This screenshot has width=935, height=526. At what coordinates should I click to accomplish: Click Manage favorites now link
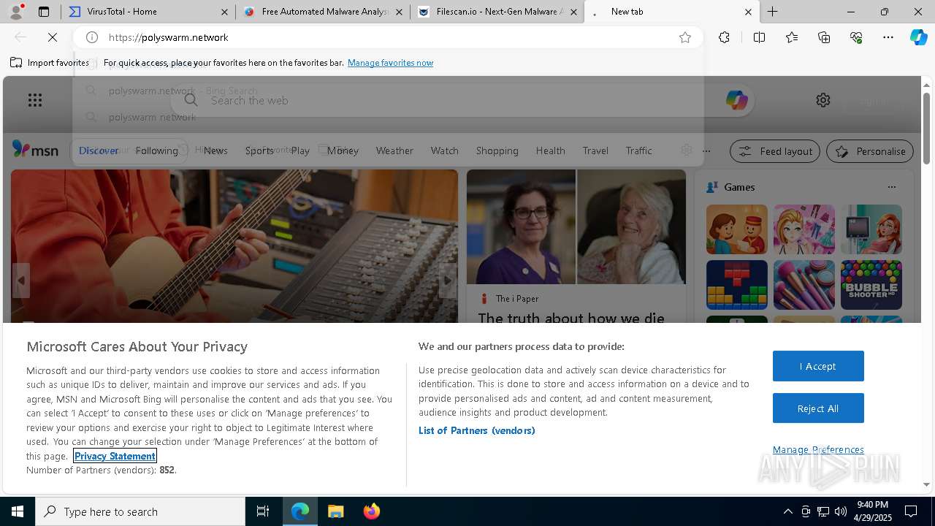pyautogui.click(x=390, y=63)
